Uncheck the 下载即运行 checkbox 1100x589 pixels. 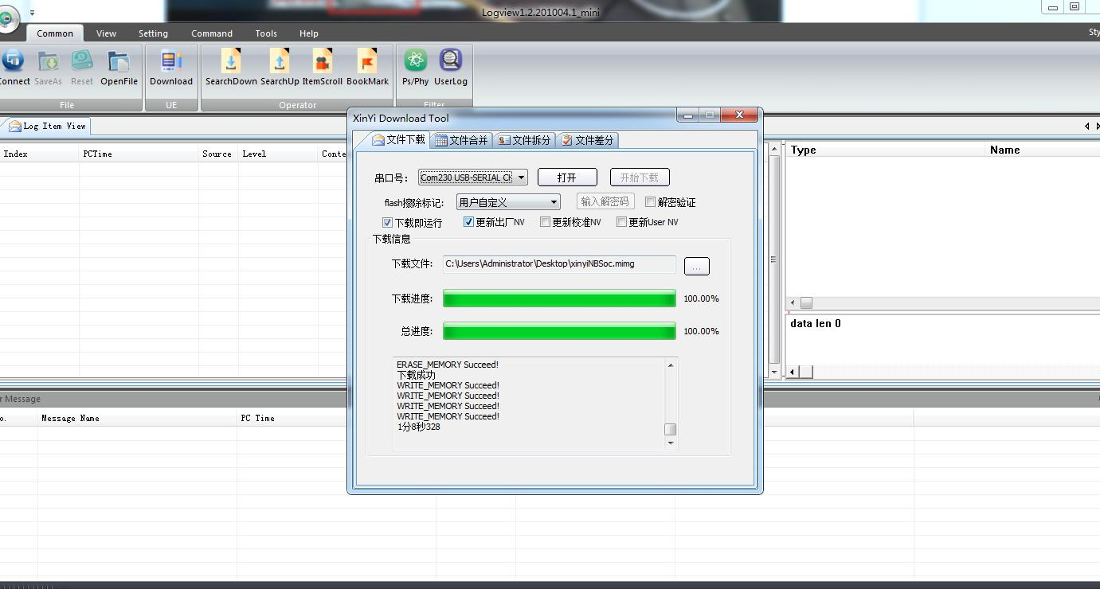pyautogui.click(x=388, y=223)
